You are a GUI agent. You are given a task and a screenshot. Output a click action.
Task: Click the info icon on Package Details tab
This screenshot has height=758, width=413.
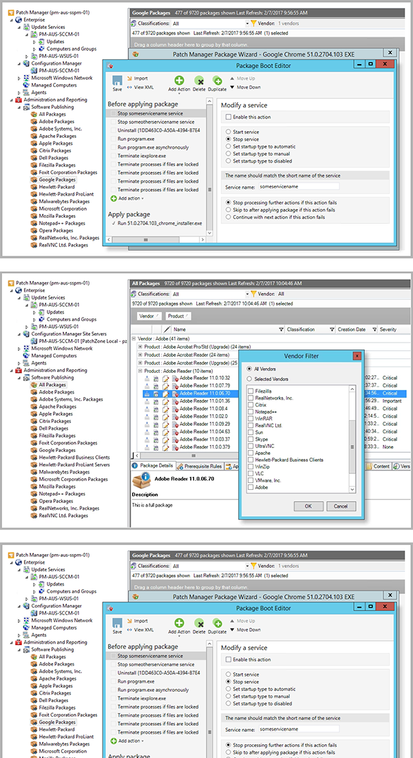point(135,466)
